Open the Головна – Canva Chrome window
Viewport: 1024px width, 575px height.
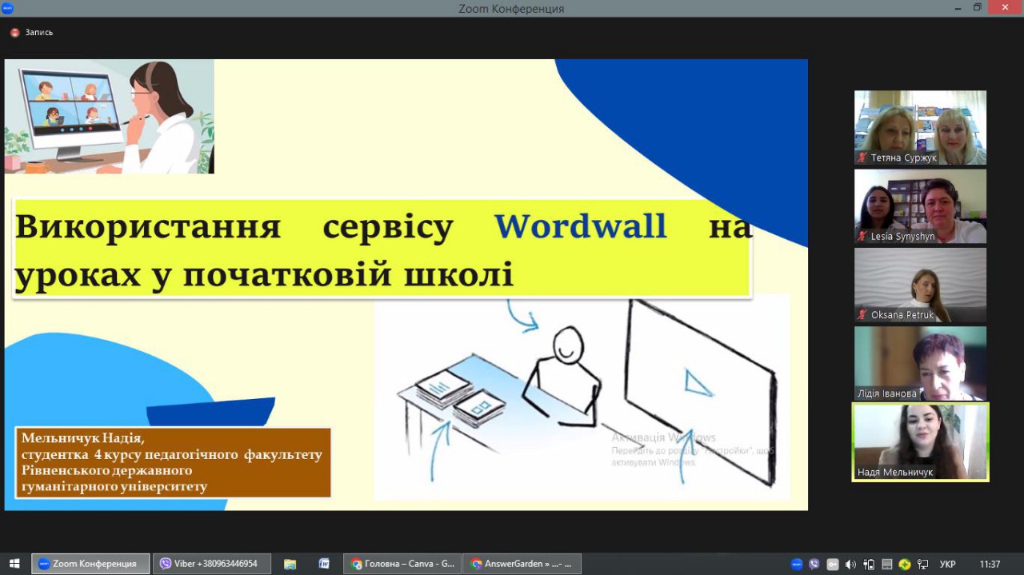(403, 564)
